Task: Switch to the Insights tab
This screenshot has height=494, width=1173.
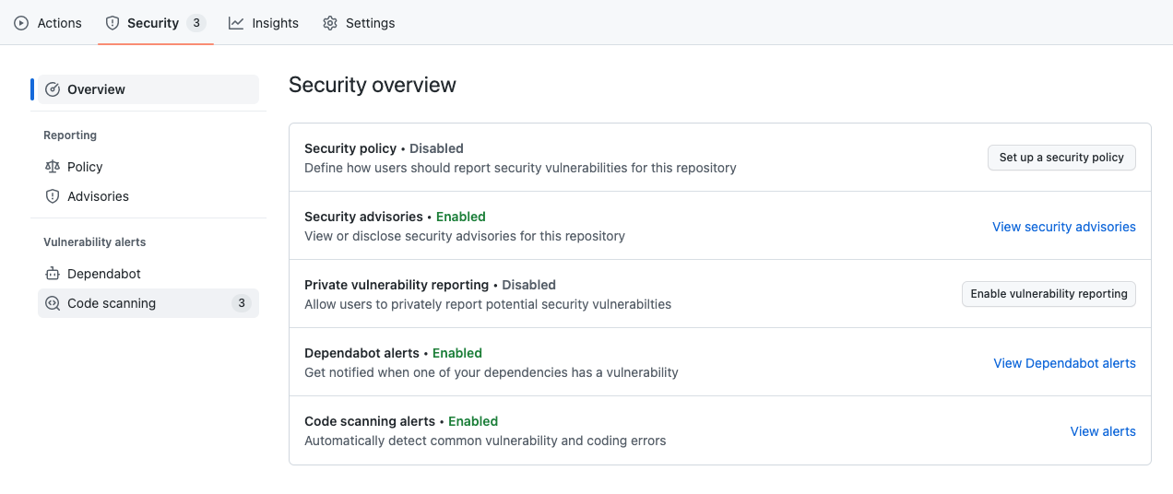Action: tap(275, 23)
